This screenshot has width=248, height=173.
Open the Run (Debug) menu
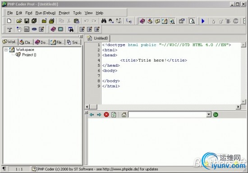(x=46, y=13)
